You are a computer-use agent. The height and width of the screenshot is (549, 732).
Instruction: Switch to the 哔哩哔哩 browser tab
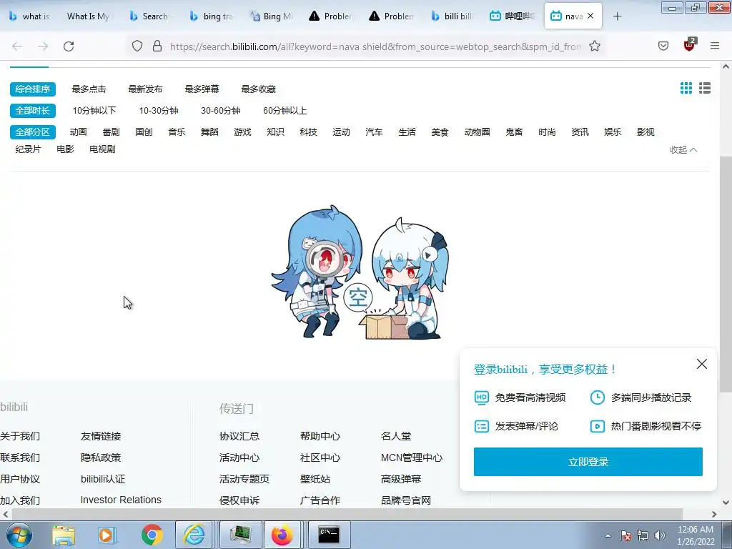coord(512,16)
